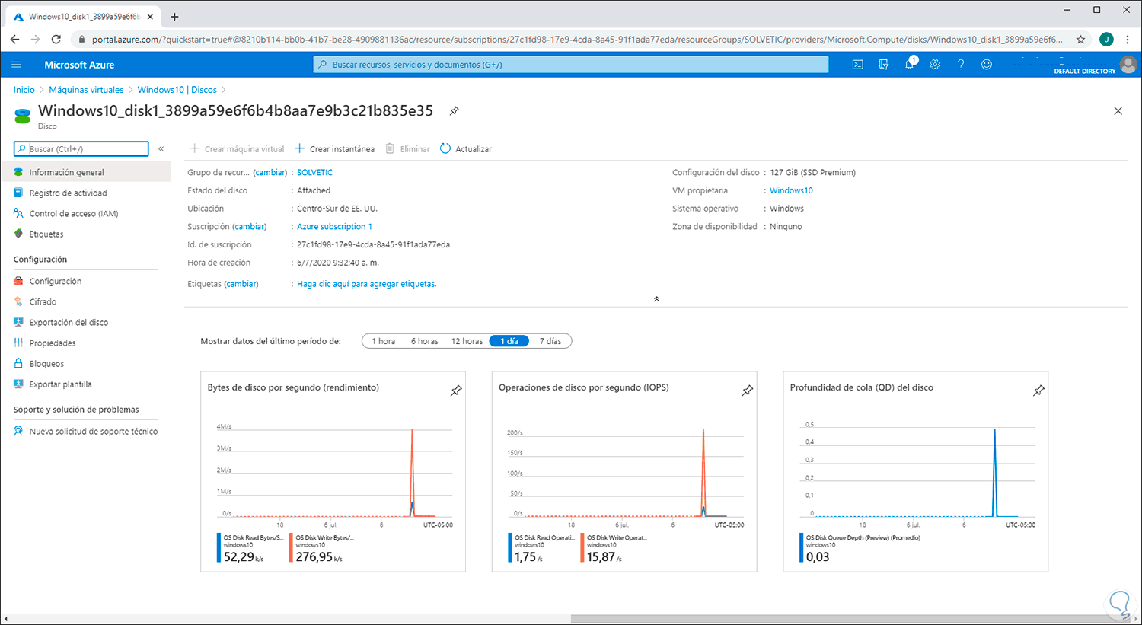Open portal settings gear
The image size is (1142, 625).
click(x=935, y=65)
